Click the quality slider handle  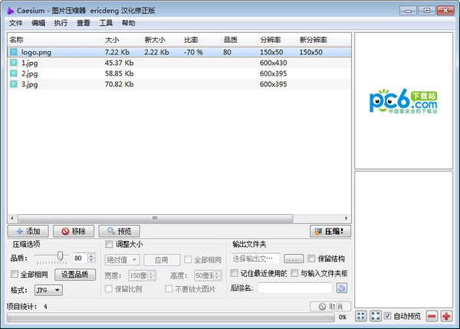coord(59,257)
